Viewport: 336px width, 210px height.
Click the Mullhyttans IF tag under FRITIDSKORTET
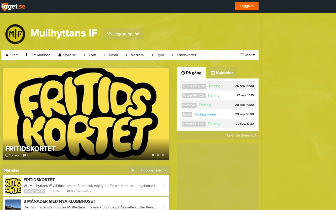tap(34, 191)
